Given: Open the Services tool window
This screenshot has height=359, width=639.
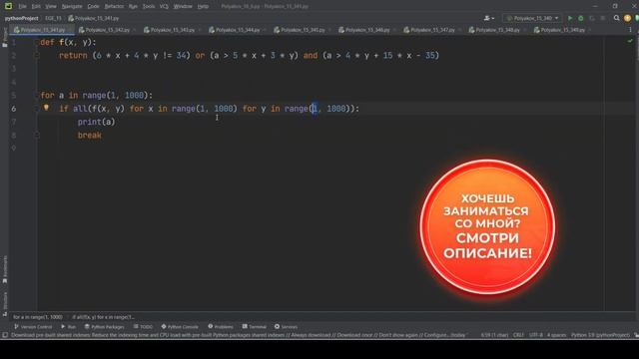Looking at the screenshot, I should tap(287, 327).
